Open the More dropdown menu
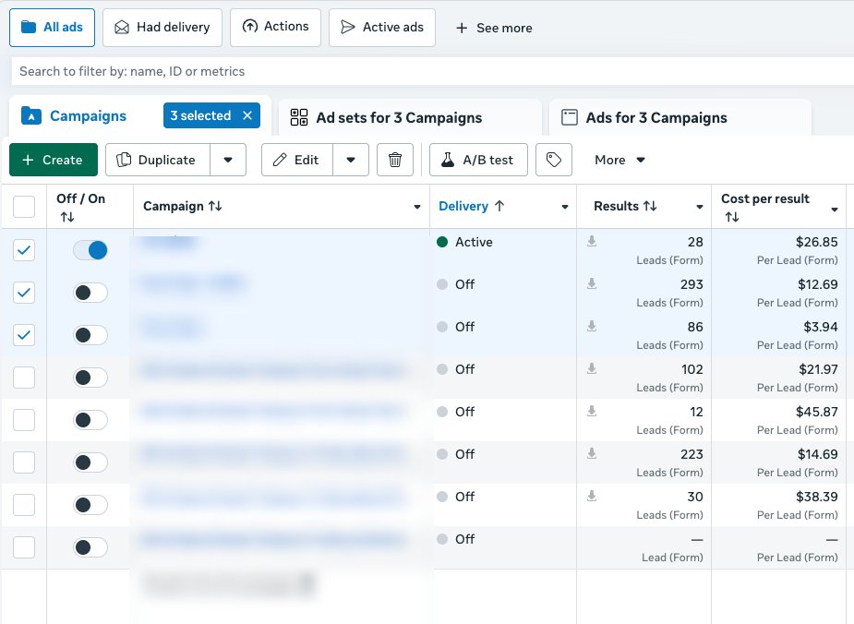 coord(619,160)
